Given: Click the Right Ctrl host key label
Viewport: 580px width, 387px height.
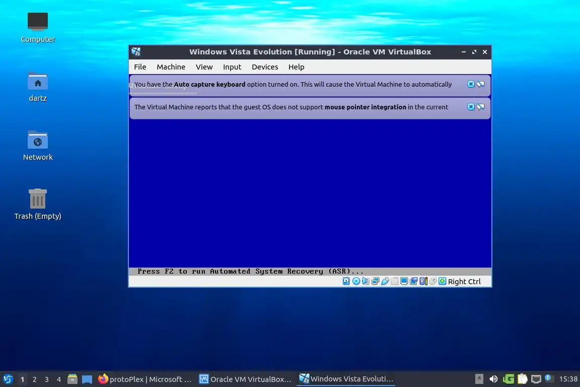Looking at the screenshot, I should point(464,282).
